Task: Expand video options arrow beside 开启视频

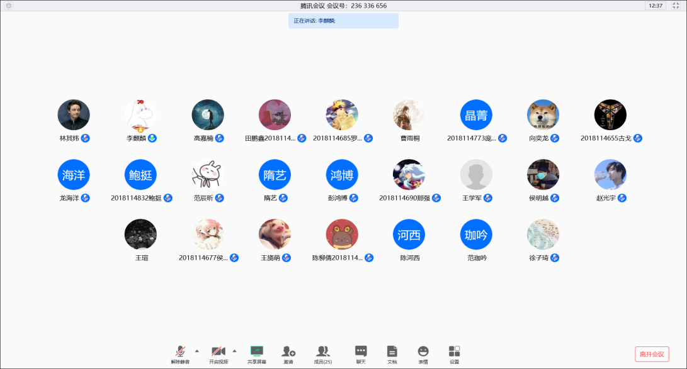Action: [234, 351]
